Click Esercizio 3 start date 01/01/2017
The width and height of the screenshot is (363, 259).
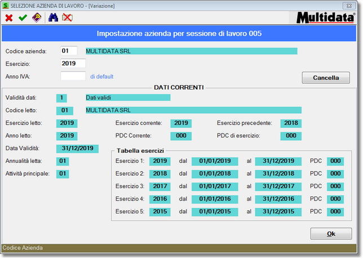(x=215, y=186)
